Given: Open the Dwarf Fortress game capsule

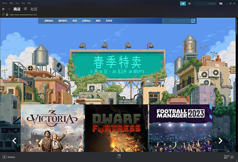Looking at the screenshot, I should coord(117,128).
